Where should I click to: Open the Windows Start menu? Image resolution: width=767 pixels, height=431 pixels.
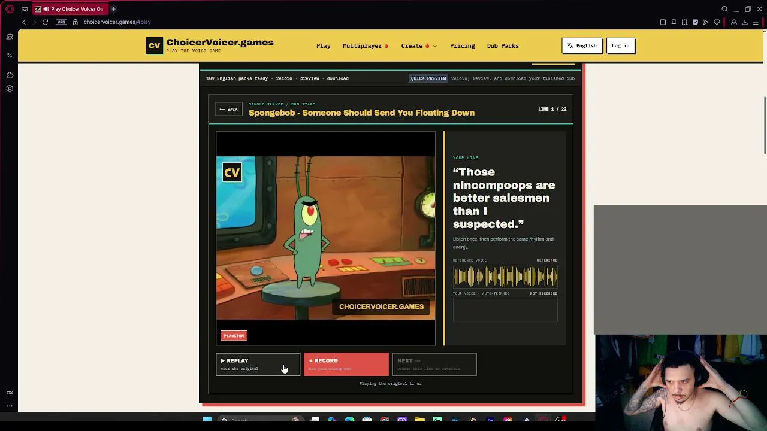tap(207, 420)
